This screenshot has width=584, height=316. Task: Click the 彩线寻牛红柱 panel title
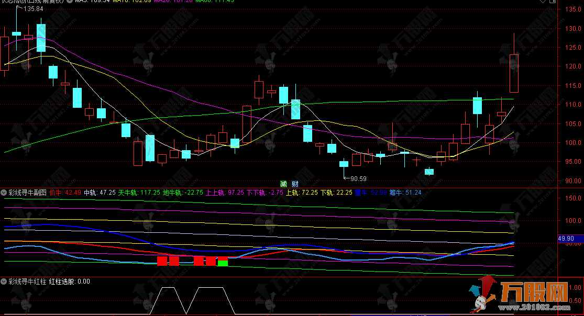click(27, 281)
